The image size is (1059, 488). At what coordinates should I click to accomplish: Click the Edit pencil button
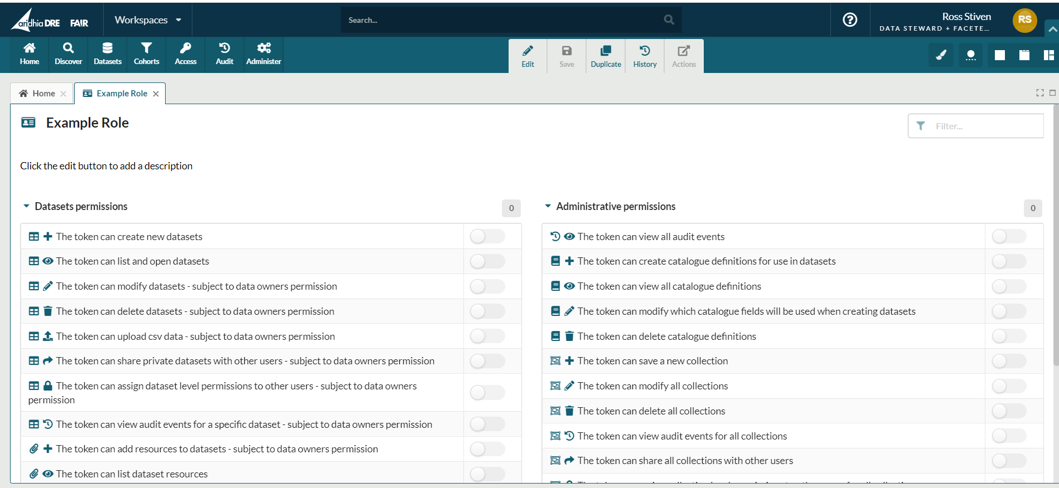(x=528, y=56)
